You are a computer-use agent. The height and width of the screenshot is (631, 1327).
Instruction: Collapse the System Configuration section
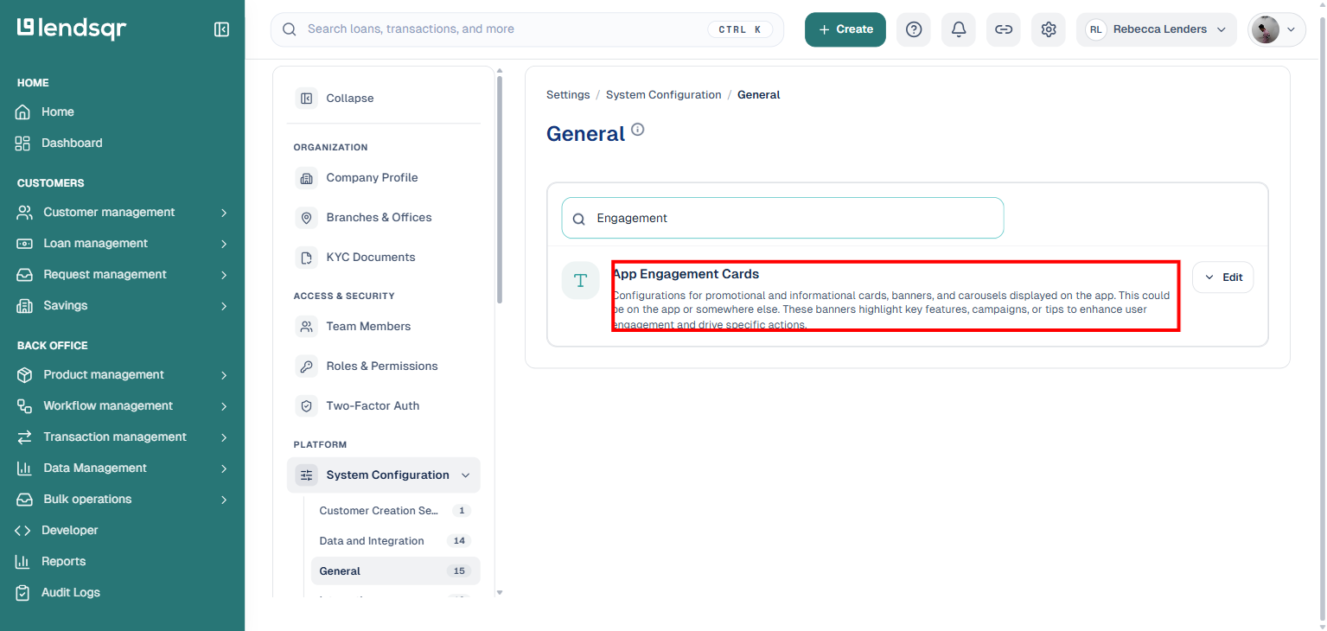[x=384, y=475]
